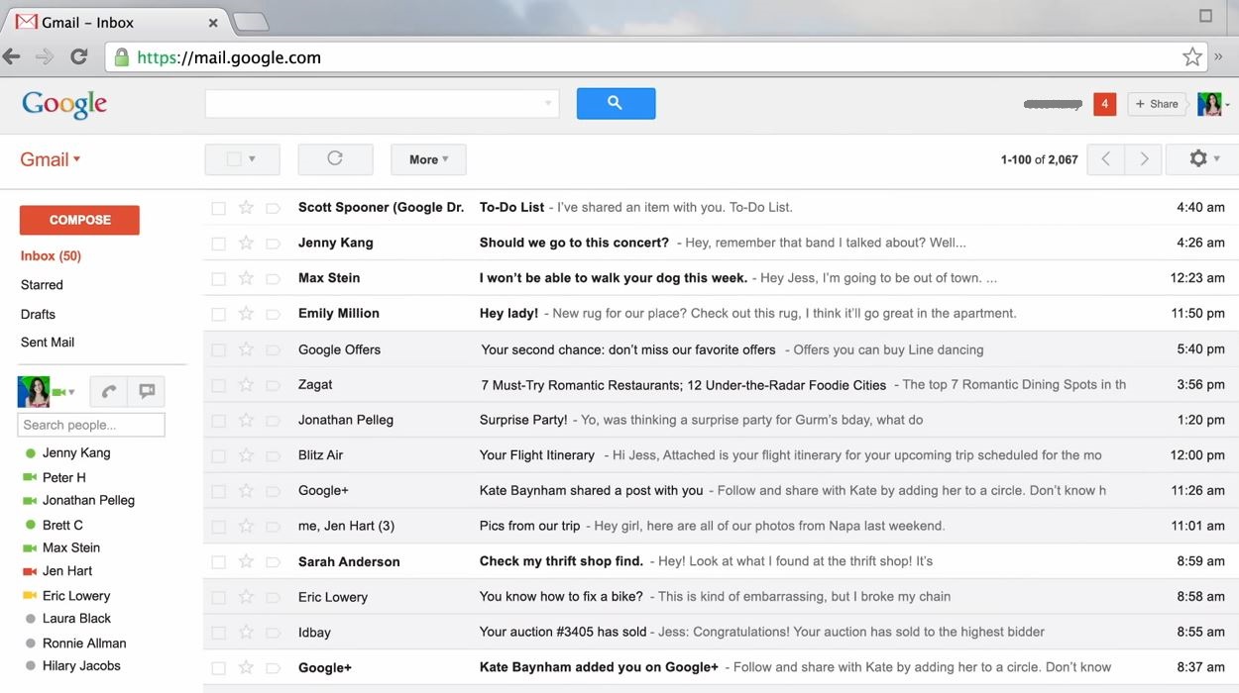Go to older messages with the next arrow
Viewport: 1239px width, 693px height.
pyautogui.click(x=1144, y=158)
